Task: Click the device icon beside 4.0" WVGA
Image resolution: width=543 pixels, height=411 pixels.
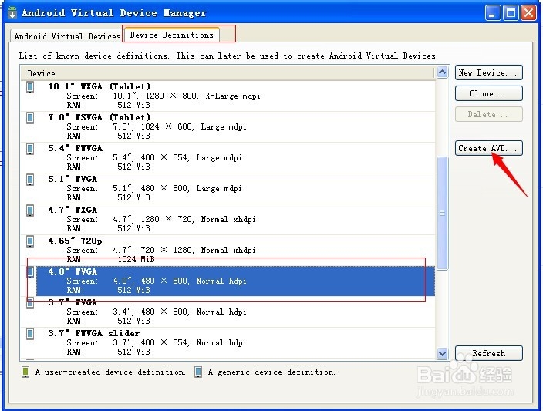Action: [x=30, y=271]
